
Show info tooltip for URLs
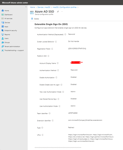click(43, 135)
